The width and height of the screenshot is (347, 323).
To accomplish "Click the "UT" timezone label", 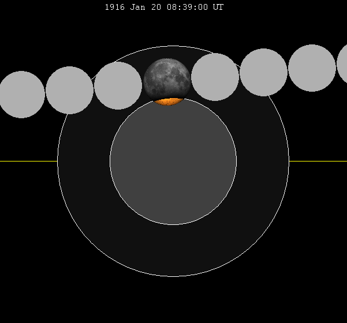I will (x=218, y=7).
